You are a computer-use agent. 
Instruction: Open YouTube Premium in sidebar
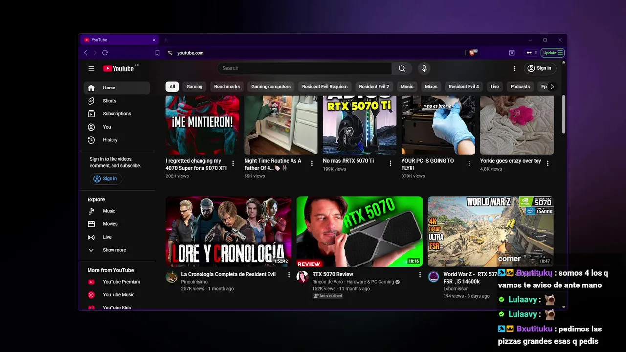coord(117,282)
